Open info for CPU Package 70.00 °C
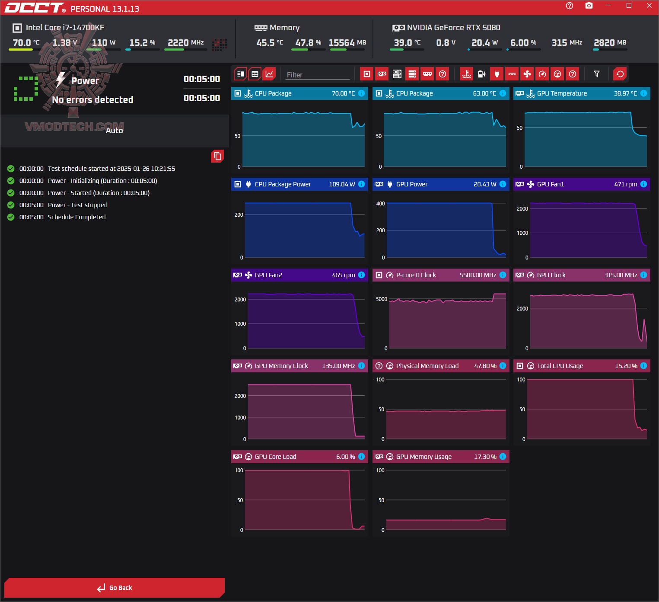The image size is (659, 602). (x=362, y=93)
